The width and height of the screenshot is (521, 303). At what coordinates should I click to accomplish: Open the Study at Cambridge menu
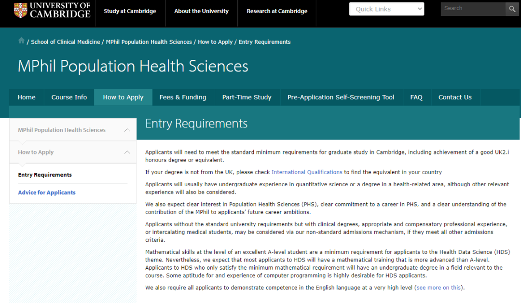tap(130, 11)
